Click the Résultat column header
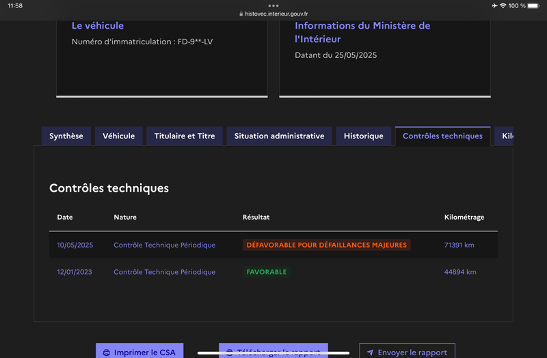 [256, 217]
